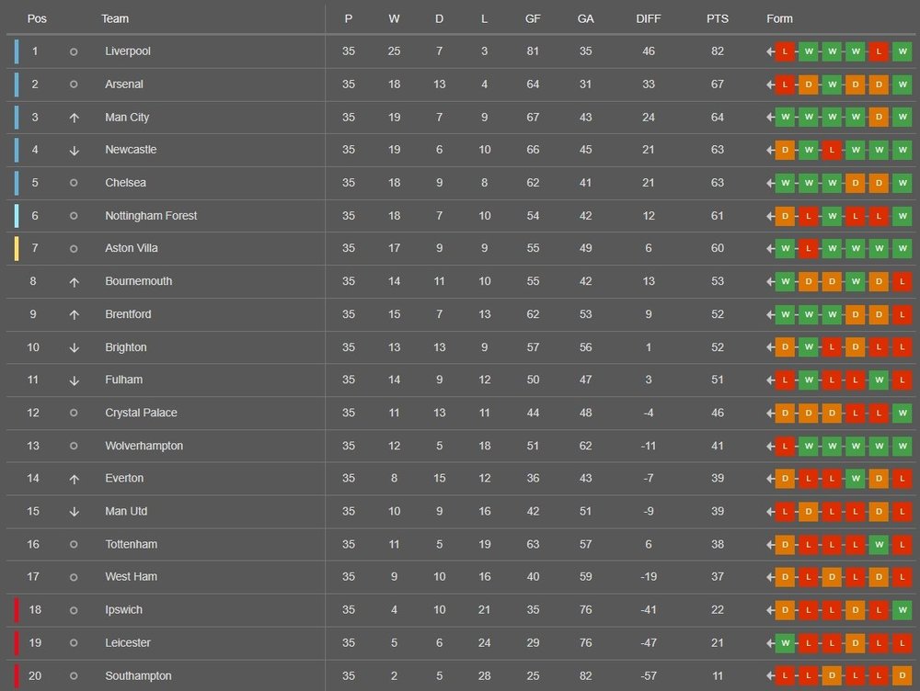Sort by the GF column header

coord(533,18)
